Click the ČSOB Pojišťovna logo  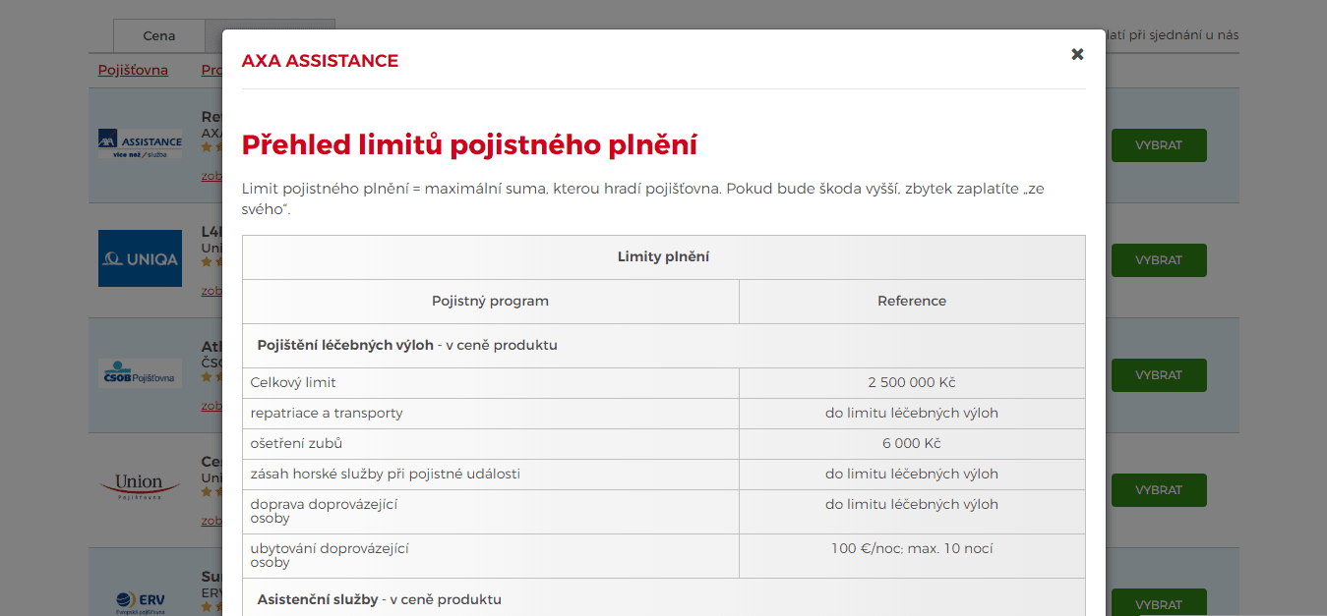140,373
